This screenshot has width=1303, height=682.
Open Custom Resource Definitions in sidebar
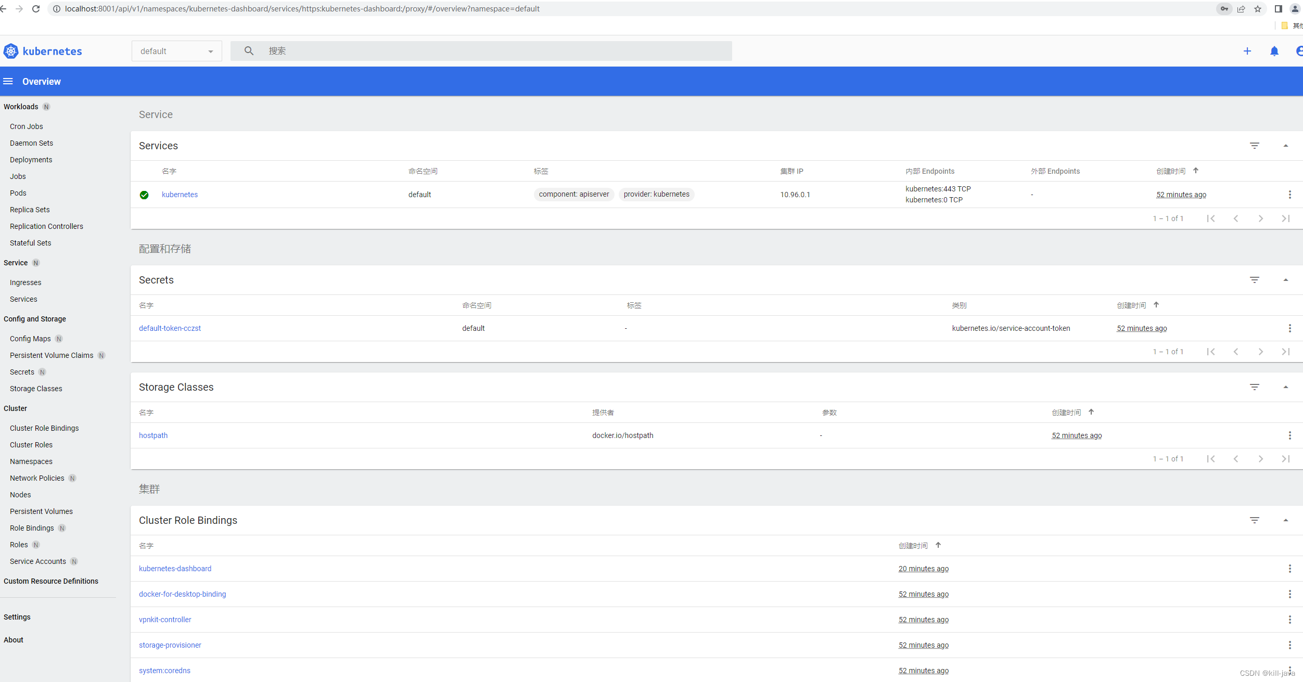click(51, 581)
